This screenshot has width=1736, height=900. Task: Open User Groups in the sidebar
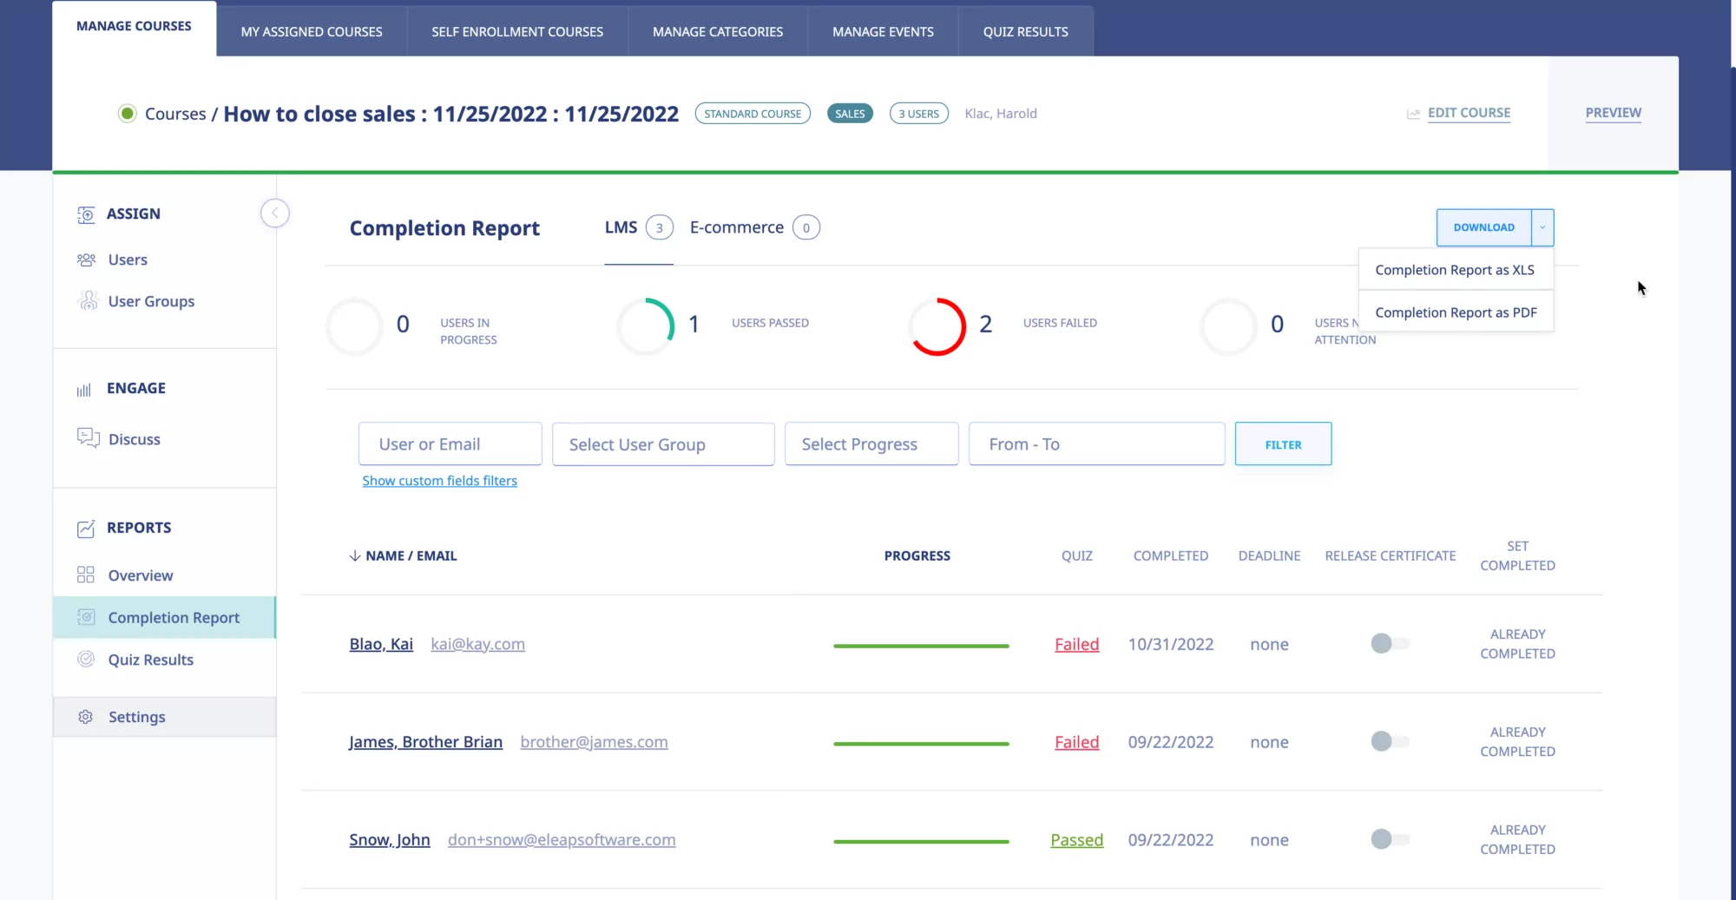pyautogui.click(x=151, y=301)
